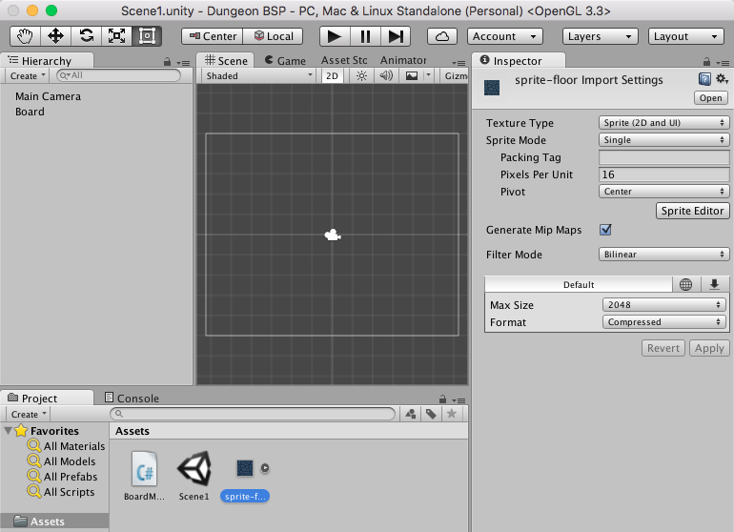
Task: Expand sprite-floor asset arrow
Action: click(x=265, y=468)
